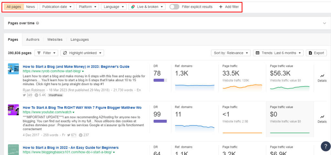This screenshot has width=331, height=155.
Task: Open How to Start a Blog 2023 title
Action: click(76, 67)
